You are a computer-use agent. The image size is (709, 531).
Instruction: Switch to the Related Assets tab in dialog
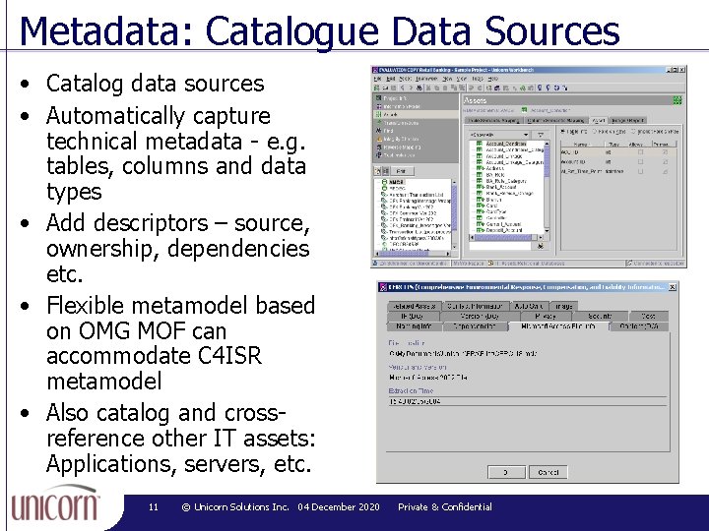pyautogui.click(x=414, y=306)
